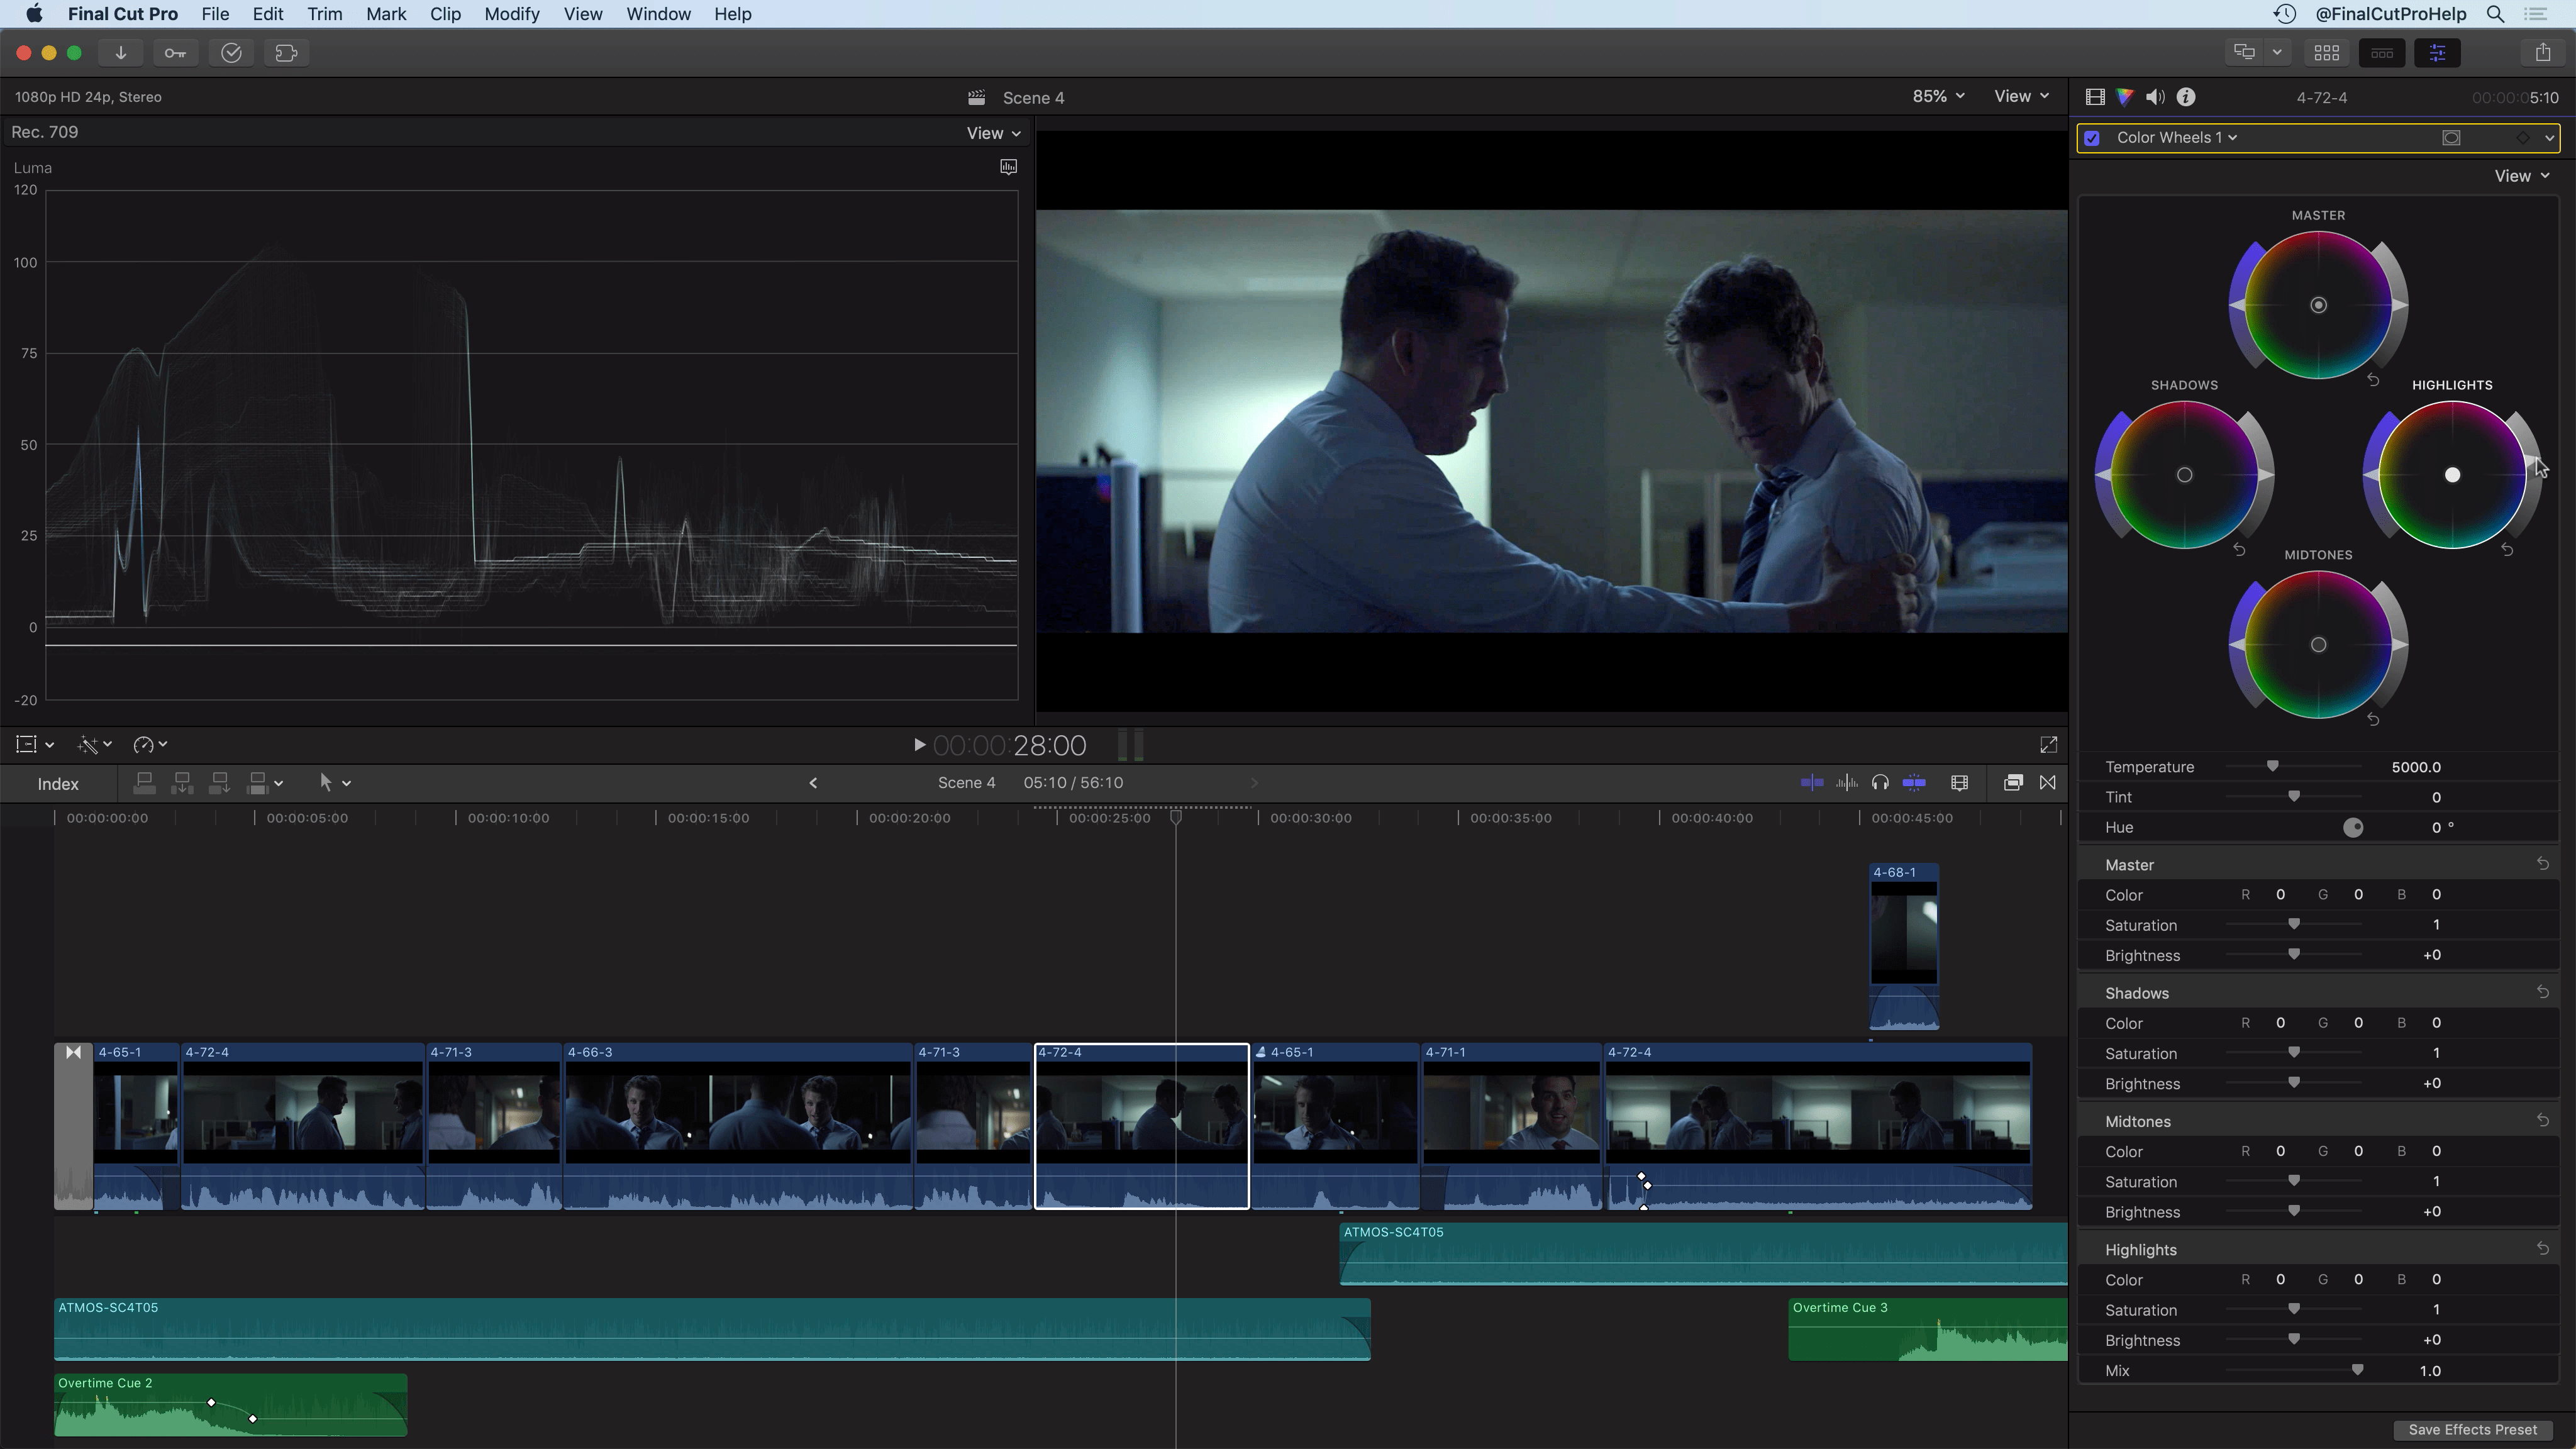This screenshot has height=1449, width=2576.
Task: Click the insert clip icon
Action: click(182, 783)
